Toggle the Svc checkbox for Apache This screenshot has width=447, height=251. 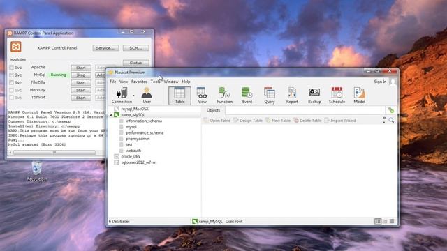coord(11,68)
